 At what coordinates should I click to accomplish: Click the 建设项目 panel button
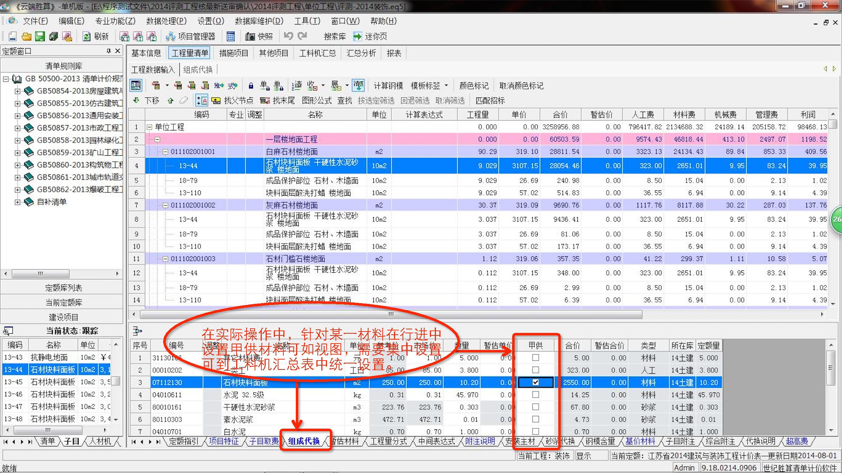tap(63, 317)
